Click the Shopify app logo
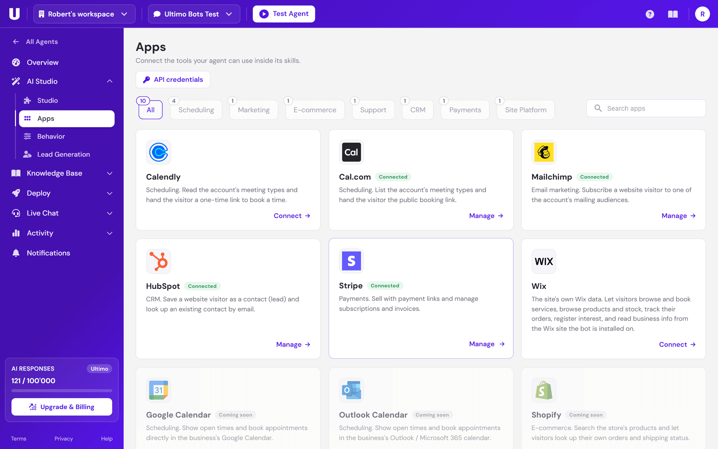 click(544, 390)
